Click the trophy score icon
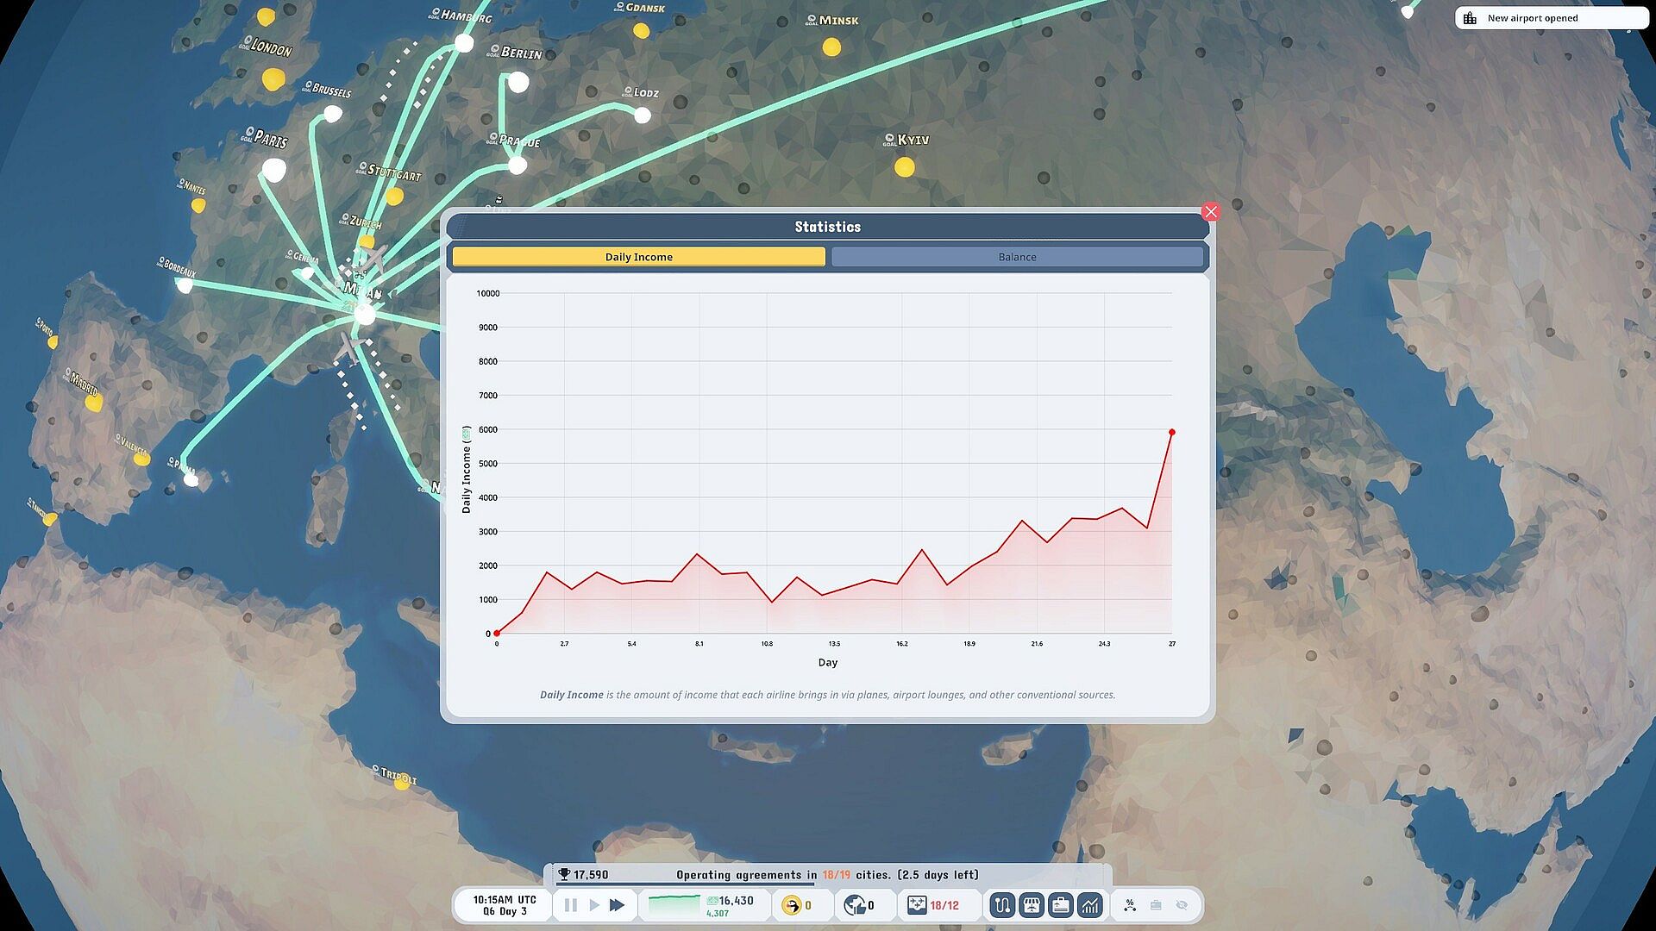Viewport: 1656px width, 931px height. tap(564, 875)
